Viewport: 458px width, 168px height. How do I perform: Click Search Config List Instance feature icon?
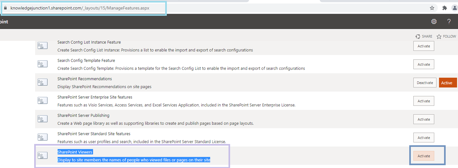coord(42,46)
